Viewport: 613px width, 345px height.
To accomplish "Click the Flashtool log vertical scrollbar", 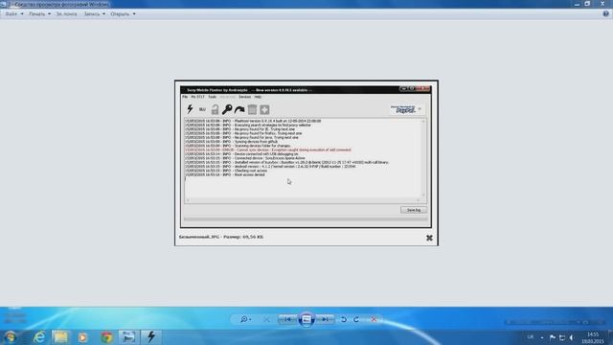I will [x=423, y=158].
